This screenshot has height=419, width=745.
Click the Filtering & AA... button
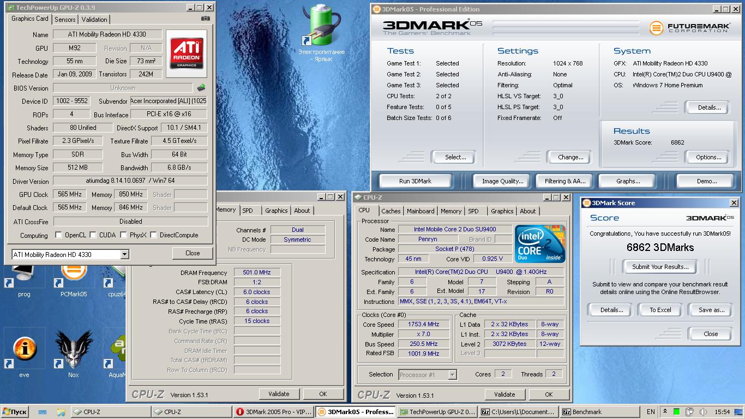tap(565, 181)
